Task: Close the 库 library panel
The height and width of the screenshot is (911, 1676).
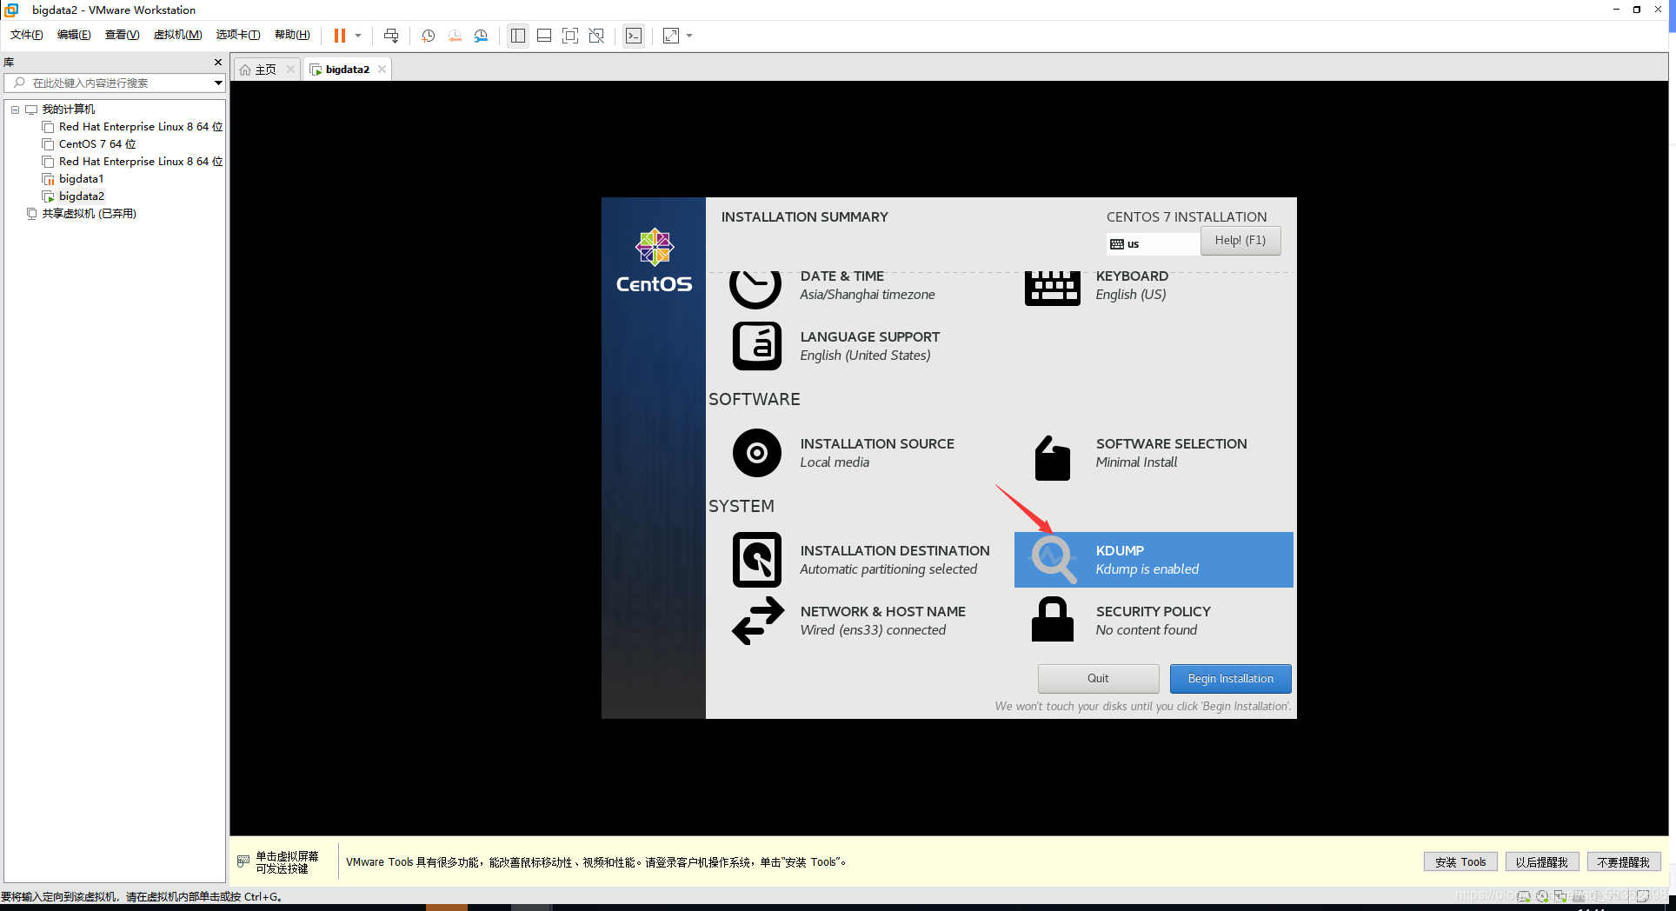Action: (x=218, y=62)
